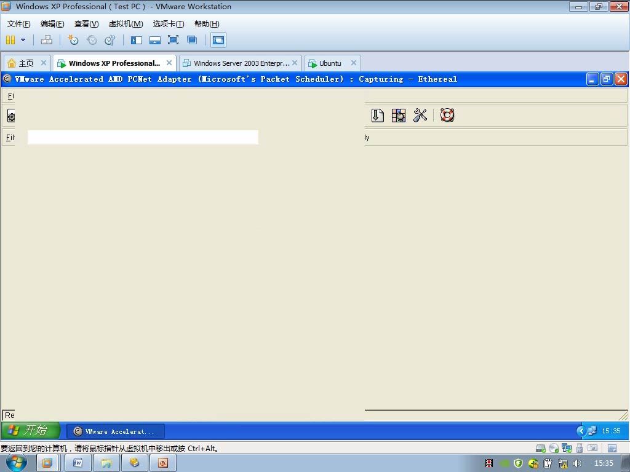Open PowerPoint from host taskbar

162,463
